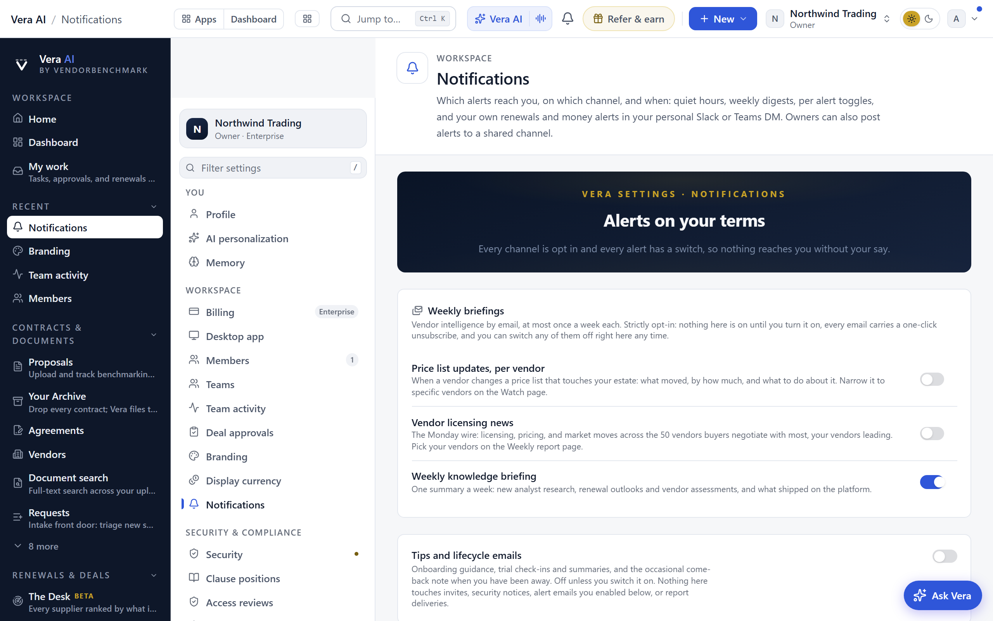Open Desktop app settings

pyautogui.click(x=273, y=337)
